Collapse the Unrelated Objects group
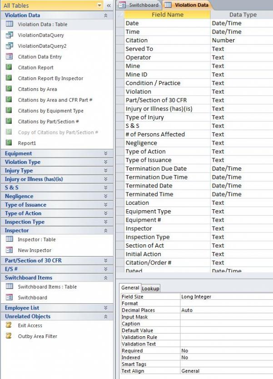Screen dimensions: 273x379 [x=106, y=316]
